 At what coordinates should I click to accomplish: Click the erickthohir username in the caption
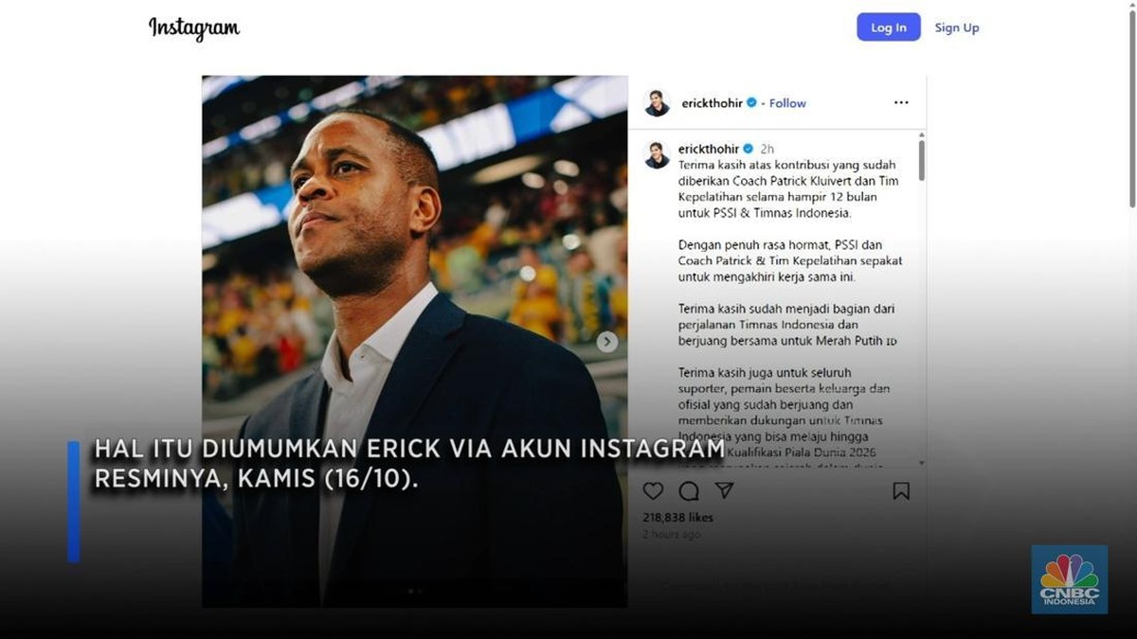click(x=709, y=149)
